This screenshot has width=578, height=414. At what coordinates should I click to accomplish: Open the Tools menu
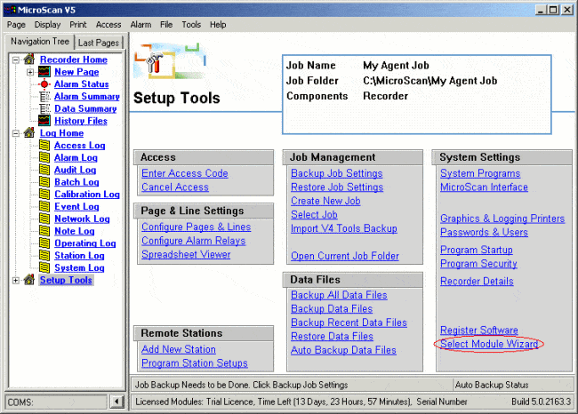click(191, 25)
